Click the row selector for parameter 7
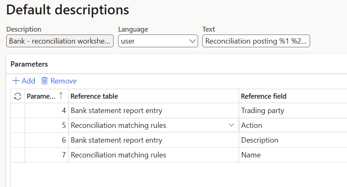This screenshot has height=187, width=347. click(x=18, y=155)
